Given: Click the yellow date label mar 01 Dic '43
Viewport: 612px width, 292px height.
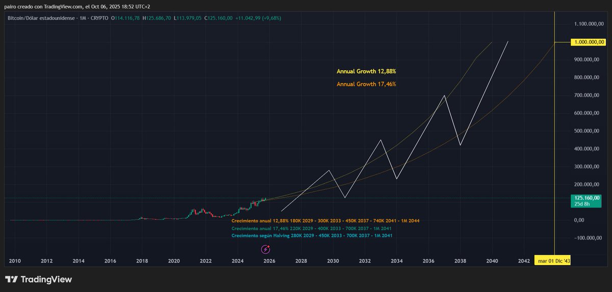Looking at the screenshot, I should (x=553, y=261).
